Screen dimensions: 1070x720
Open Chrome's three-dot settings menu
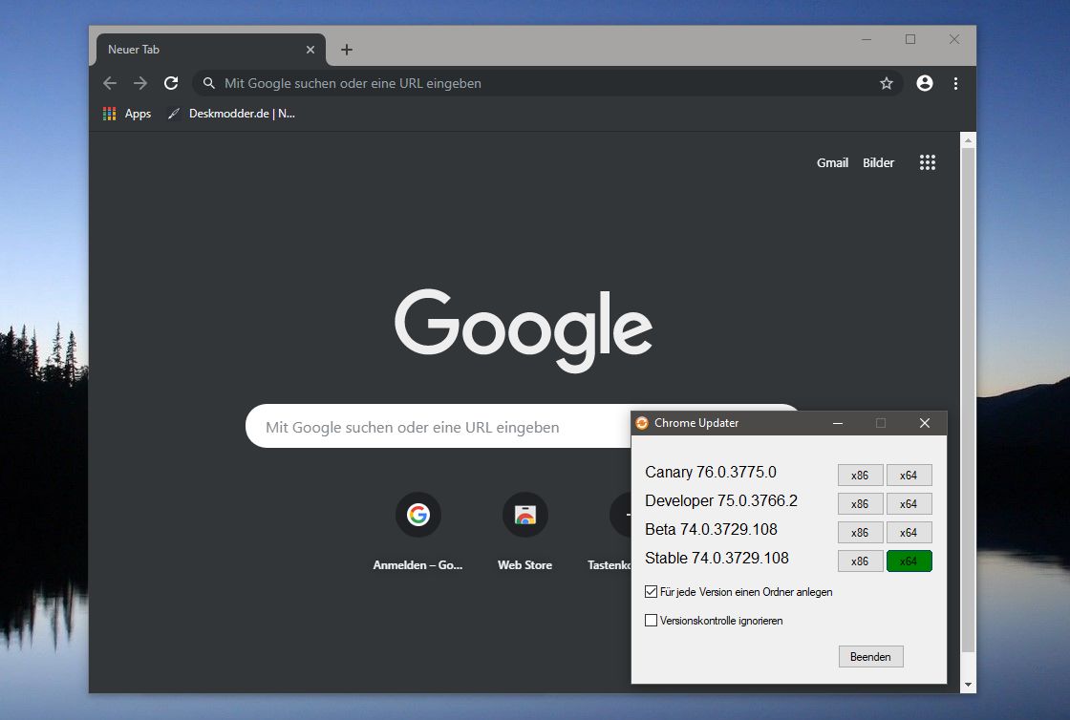coord(955,83)
